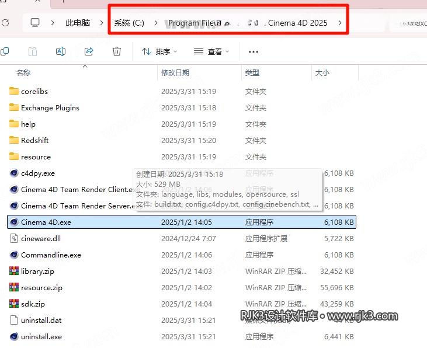
Task: Click the search box at top right
Action: coord(408,23)
